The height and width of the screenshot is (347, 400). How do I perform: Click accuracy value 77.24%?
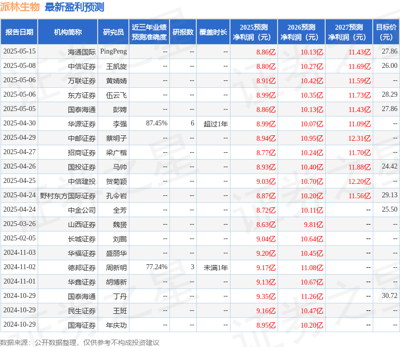pyautogui.click(x=157, y=267)
